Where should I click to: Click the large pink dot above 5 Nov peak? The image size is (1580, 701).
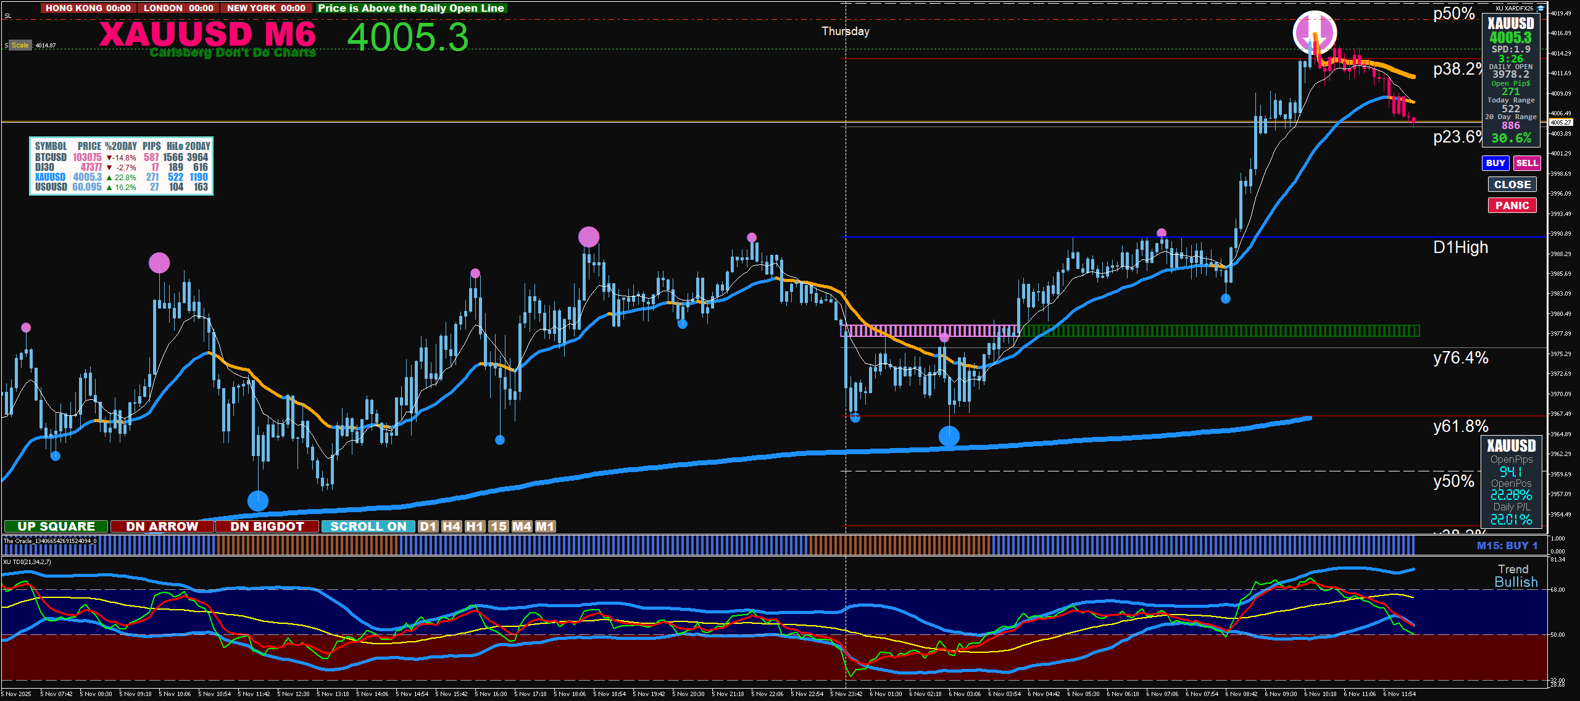pos(589,236)
